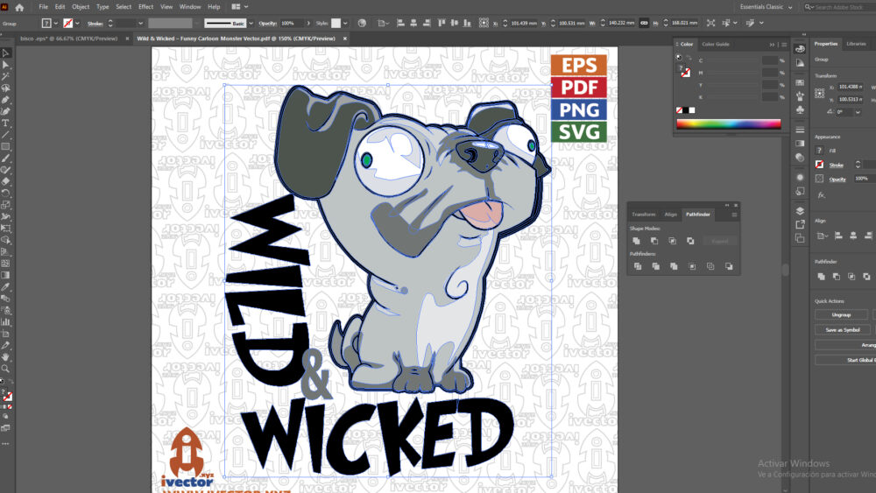This screenshot has width=876, height=493.
Task: Open the Stroke color dropdown in control bar
Action: coord(77,24)
